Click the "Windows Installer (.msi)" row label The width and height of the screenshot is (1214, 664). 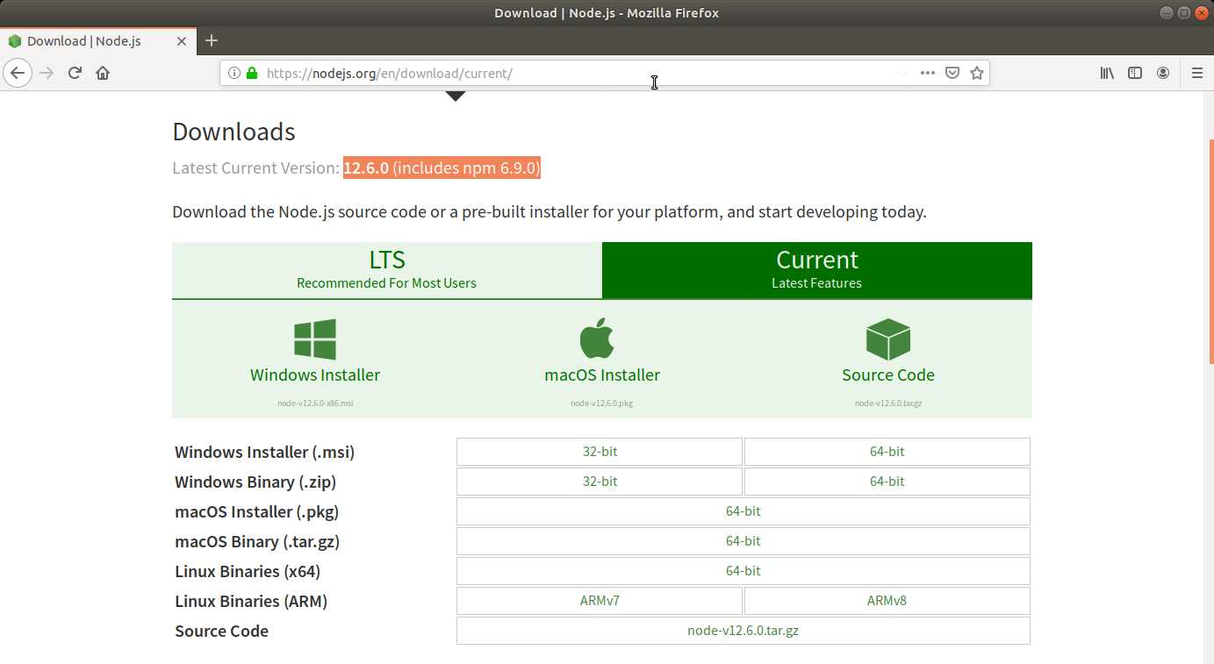tap(265, 453)
